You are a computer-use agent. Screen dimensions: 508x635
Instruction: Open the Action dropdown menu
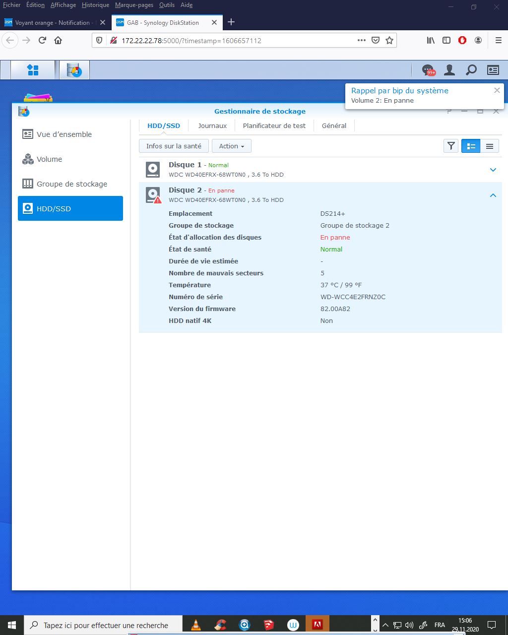pos(232,146)
